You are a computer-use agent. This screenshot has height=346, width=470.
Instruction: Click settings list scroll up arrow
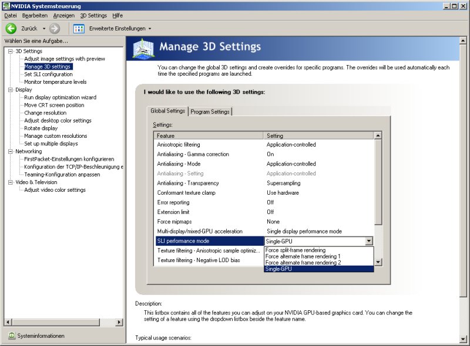point(378,136)
